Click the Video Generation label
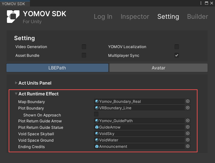 31,47
